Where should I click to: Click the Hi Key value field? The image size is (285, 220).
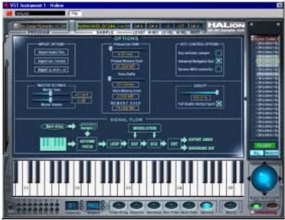[x=153, y=26]
